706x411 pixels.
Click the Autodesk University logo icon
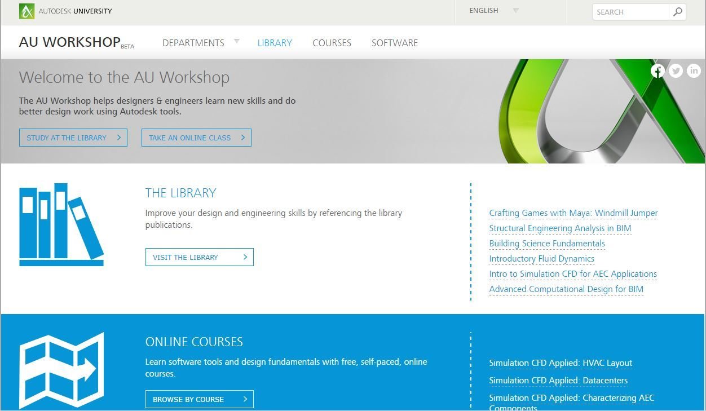click(27, 11)
